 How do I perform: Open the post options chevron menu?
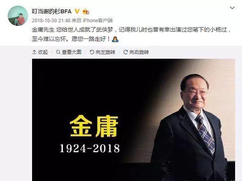coord(232,8)
